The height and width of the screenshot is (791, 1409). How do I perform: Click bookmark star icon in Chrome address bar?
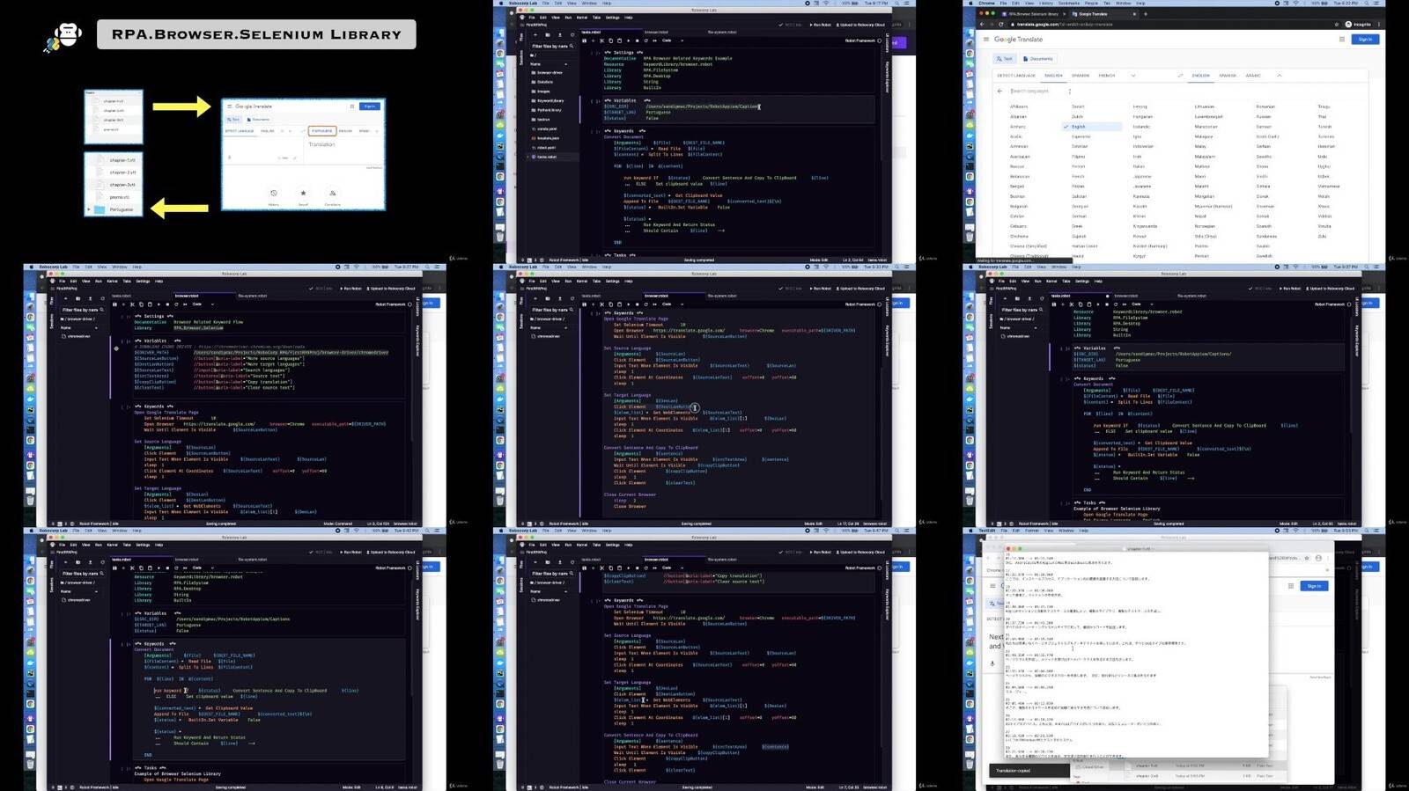1337,25
